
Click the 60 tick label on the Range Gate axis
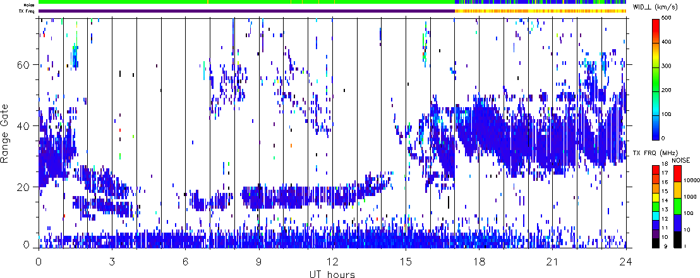tap(24, 64)
